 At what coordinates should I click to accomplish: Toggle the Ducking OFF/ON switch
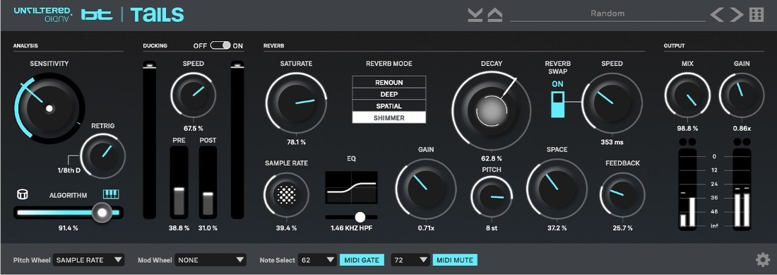click(x=220, y=45)
